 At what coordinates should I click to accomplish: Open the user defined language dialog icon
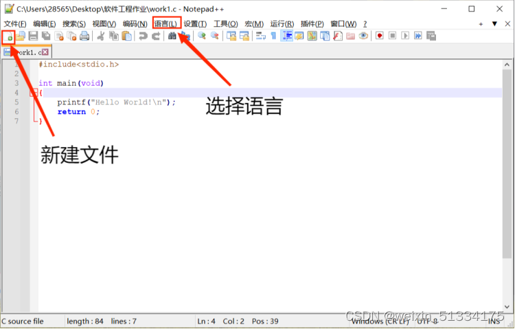[299, 36]
